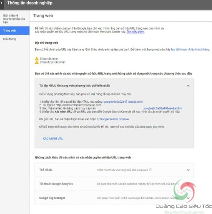Expand the Thẻ HTML verification option
This screenshot has height=214, width=212.
[188, 170]
